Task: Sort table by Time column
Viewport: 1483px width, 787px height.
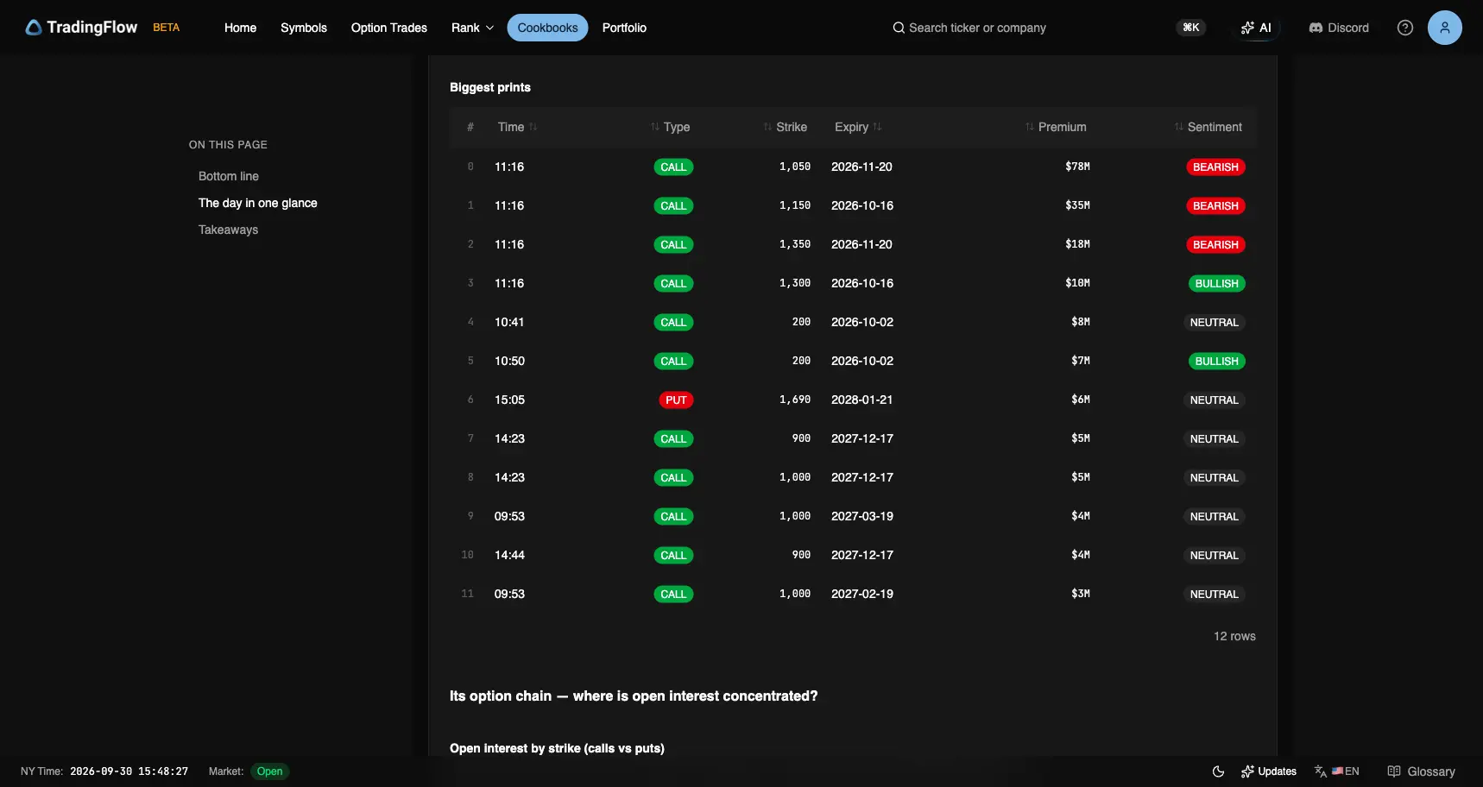Action: 517,127
